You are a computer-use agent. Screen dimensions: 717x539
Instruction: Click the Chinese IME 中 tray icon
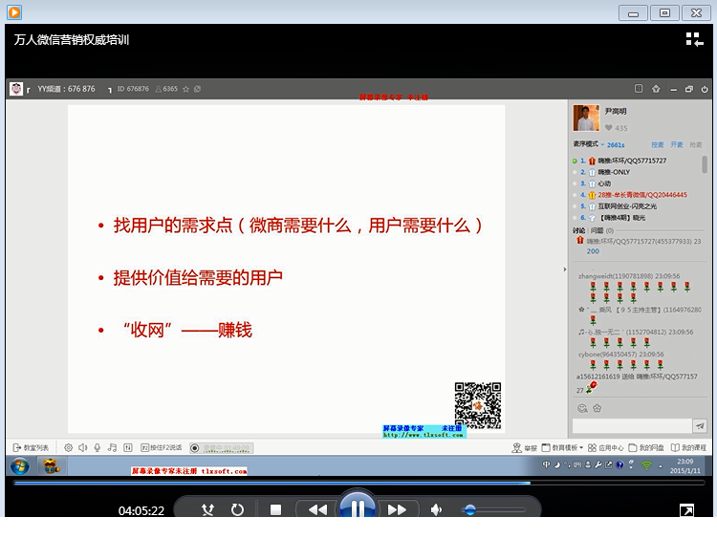point(546,465)
